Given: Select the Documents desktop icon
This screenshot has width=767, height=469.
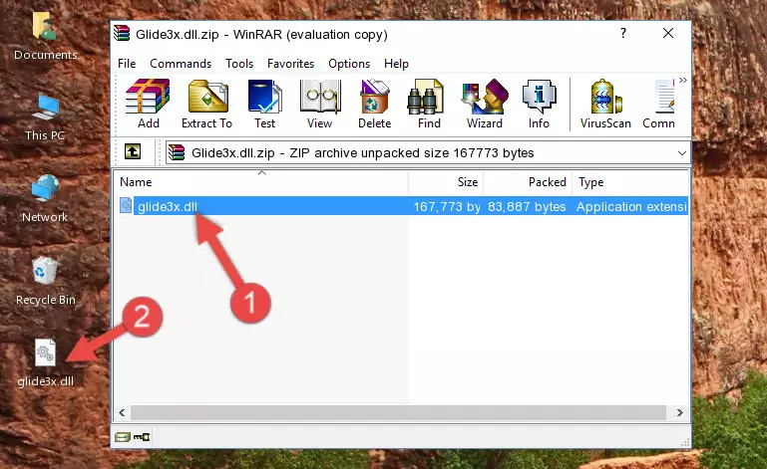Looking at the screenshot, I should (46, 37).
